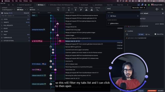165x92 pixels.
Task: Click the green status indicator icon
Action: 149,5
